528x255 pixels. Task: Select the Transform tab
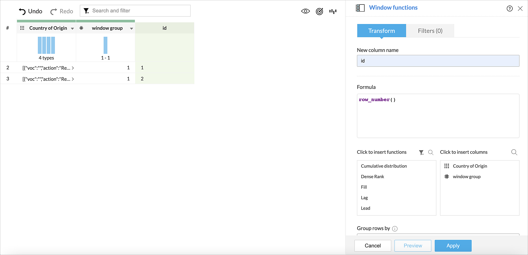381,31
